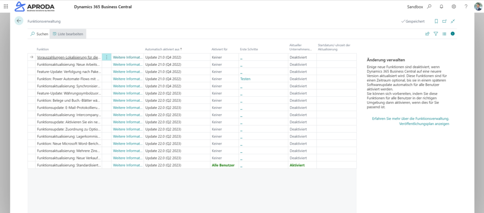This screenshot has height=213, width=484.
Task: Click the Erste Schritte column header
Action: pos(249,49)
